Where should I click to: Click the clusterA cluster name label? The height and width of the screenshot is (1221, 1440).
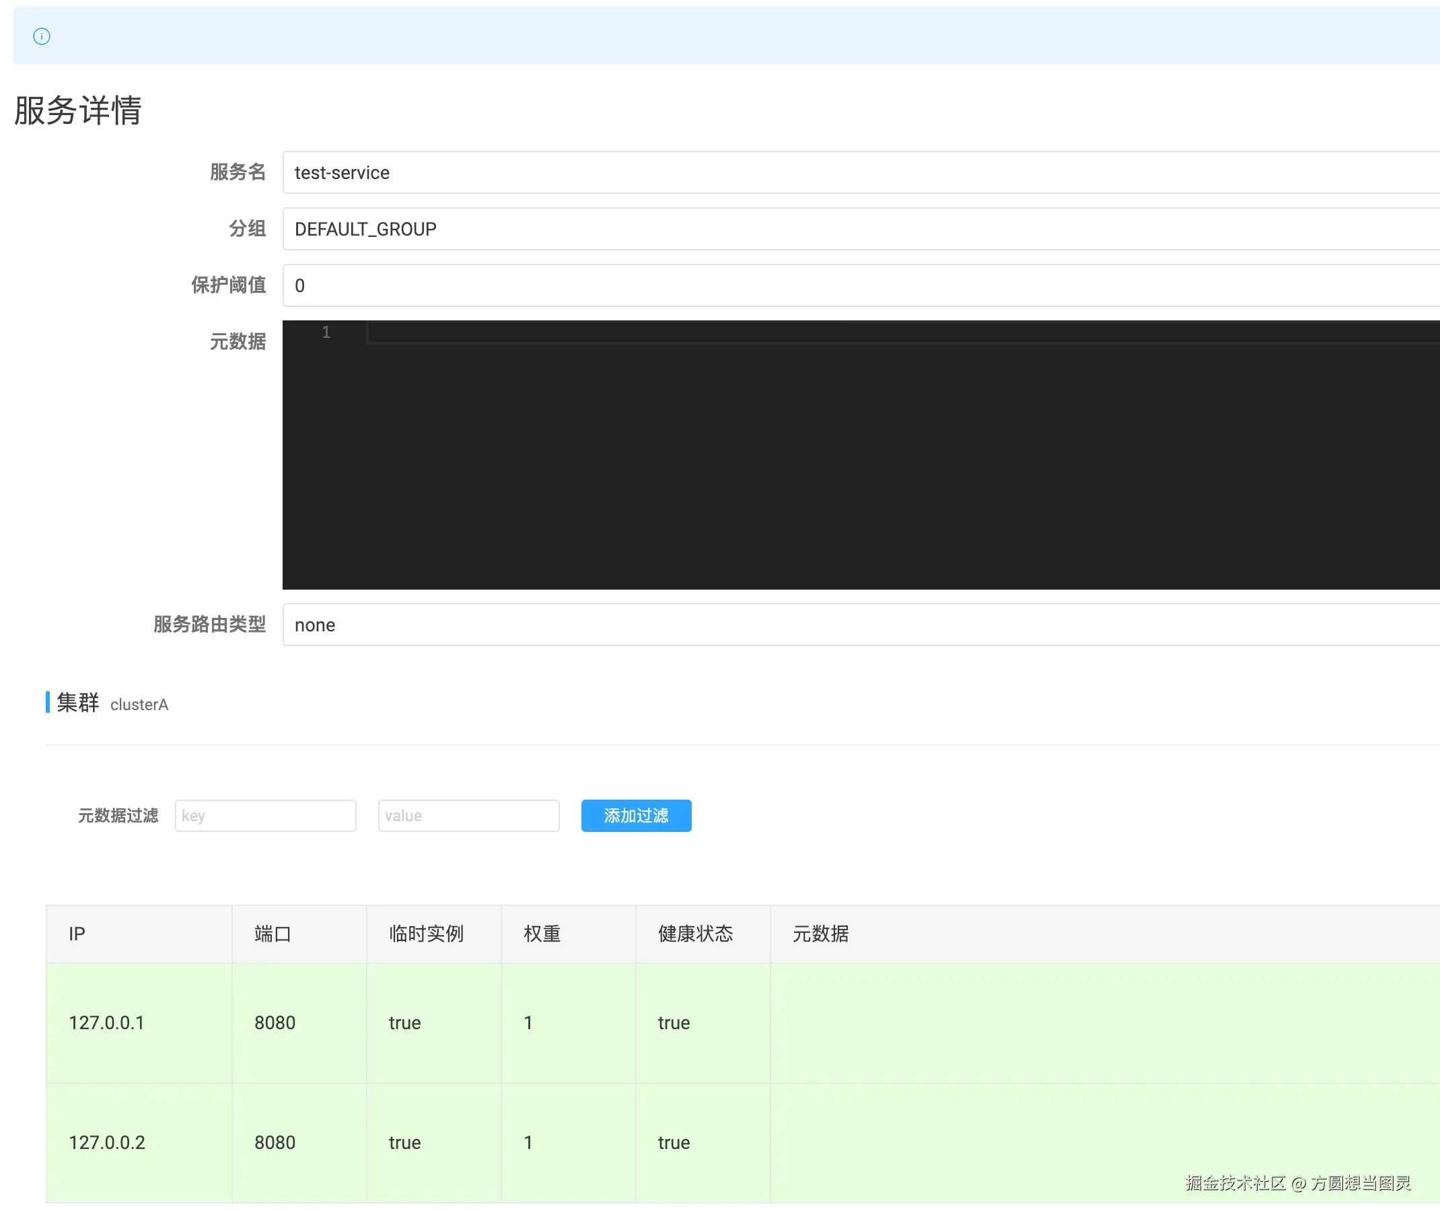coord(139,705)
